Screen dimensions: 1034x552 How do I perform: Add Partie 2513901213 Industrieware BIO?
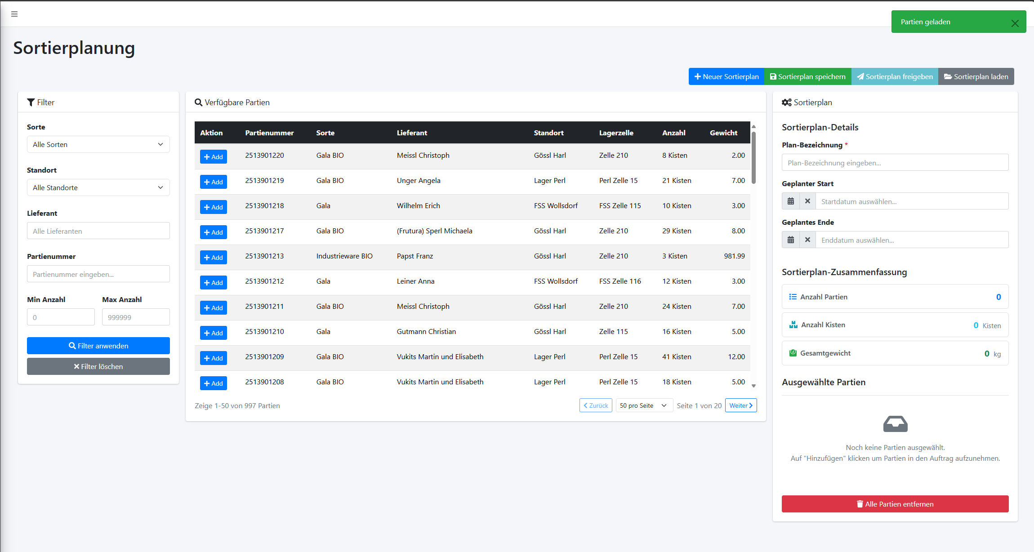213,258
